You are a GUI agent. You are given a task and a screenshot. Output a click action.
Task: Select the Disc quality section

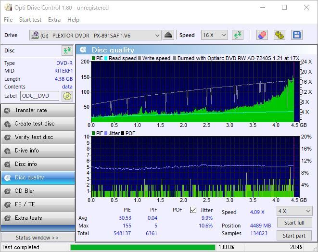click(x=38, y=177)
